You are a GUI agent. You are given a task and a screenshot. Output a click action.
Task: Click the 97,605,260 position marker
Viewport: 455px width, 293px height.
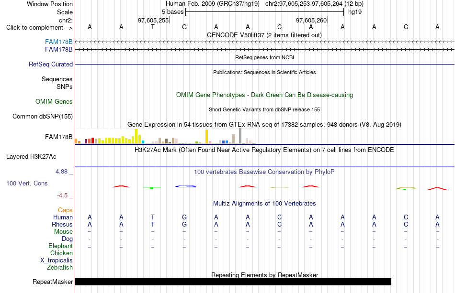pos(311,20)
